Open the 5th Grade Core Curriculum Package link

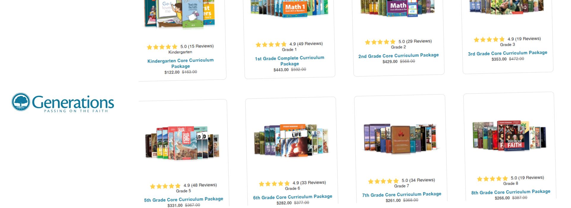(x=183, y=199)
